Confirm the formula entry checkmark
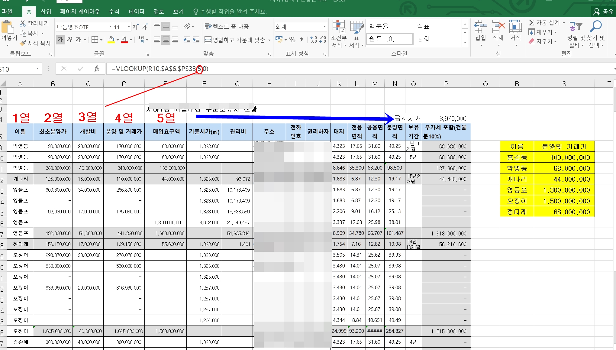Viewport: 616px width, 350px height. point(80,69)
